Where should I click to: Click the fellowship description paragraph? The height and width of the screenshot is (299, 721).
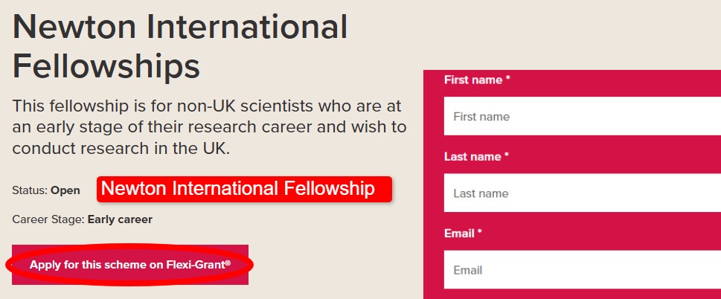coord(208,126)
